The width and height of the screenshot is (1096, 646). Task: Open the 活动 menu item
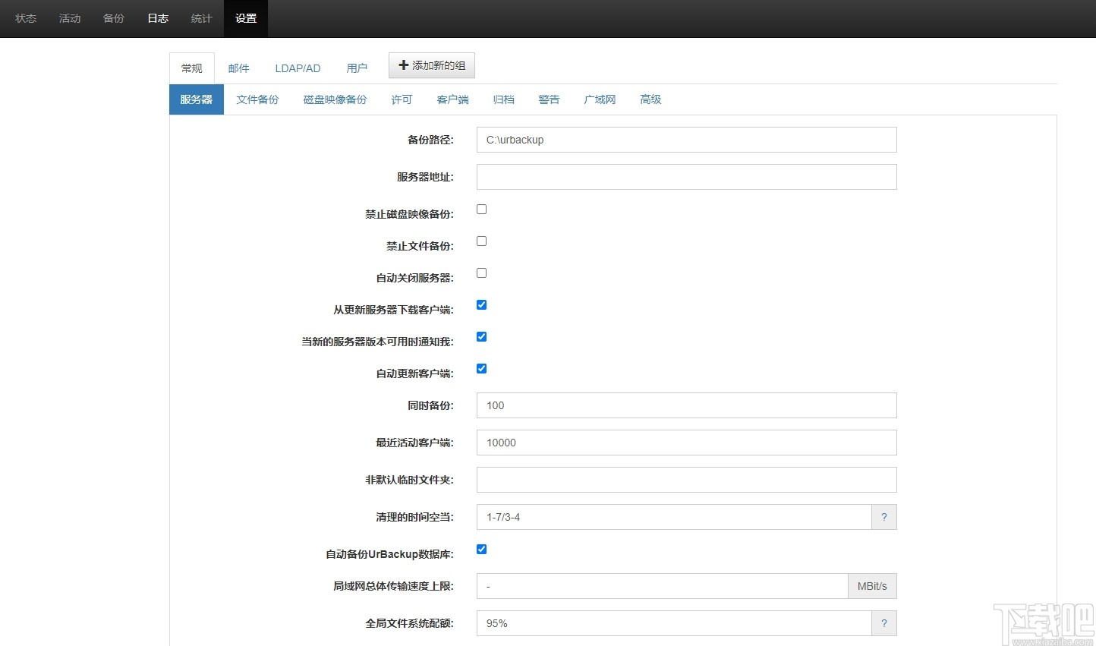click(69, 18)
